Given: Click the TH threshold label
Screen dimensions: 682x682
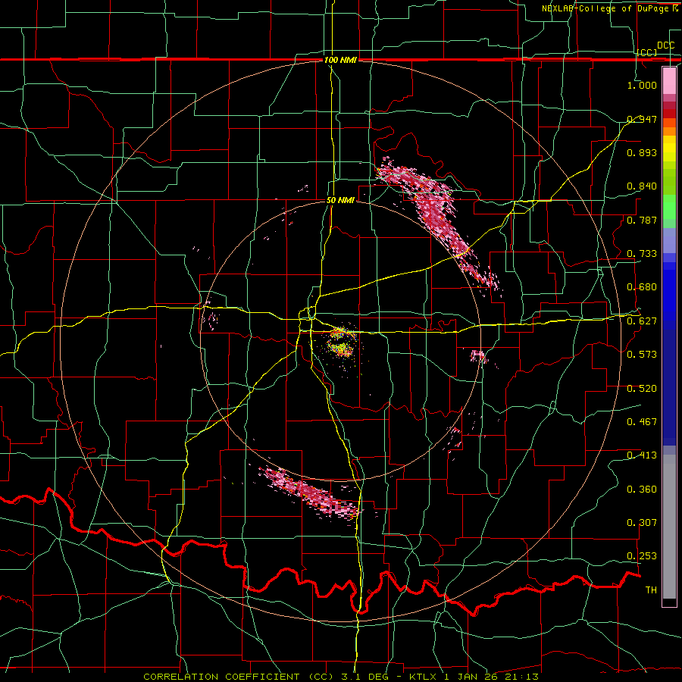Looking at the screenshot, I should pos(651,590).
